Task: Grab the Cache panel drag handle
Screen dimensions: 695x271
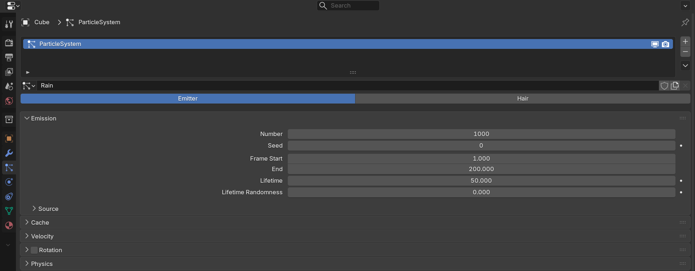Action: tap(683, 223)
